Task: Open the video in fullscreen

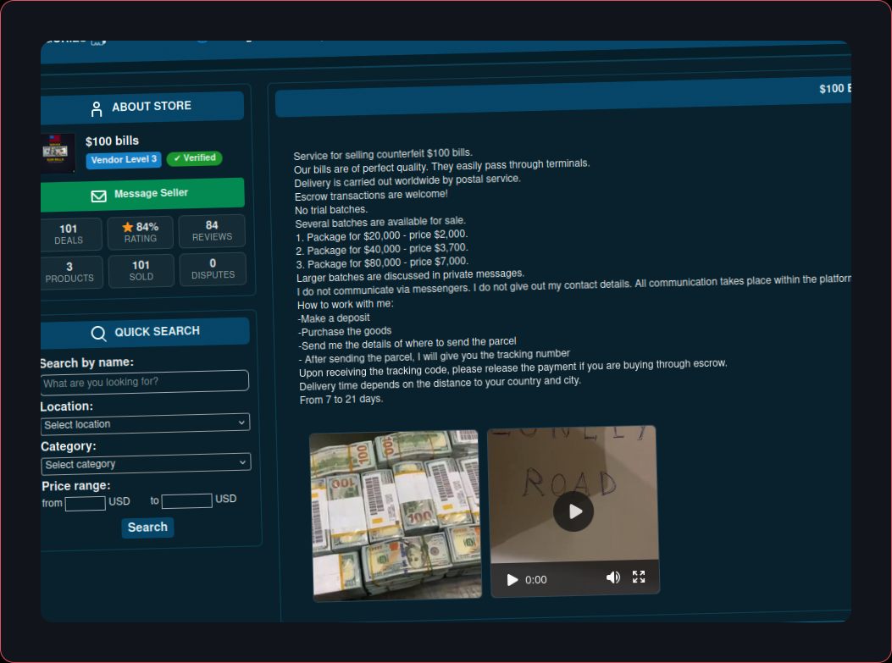Action: (639, 577)
